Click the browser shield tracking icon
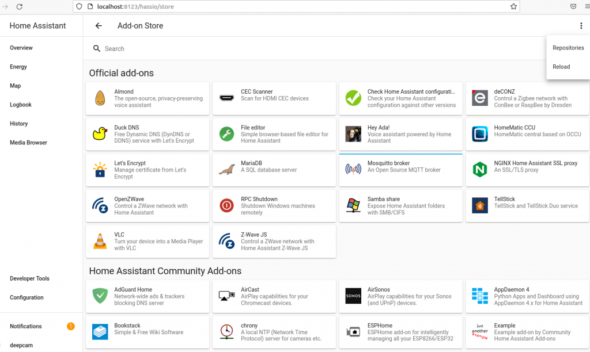 coord(79,6)
